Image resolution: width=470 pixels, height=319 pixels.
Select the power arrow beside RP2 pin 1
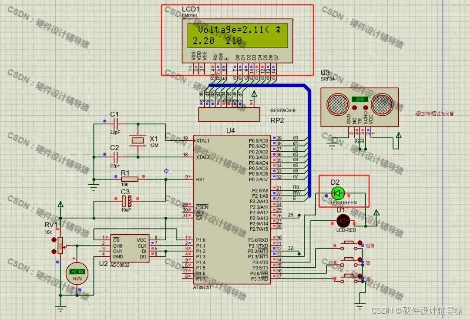pos(254,94)
